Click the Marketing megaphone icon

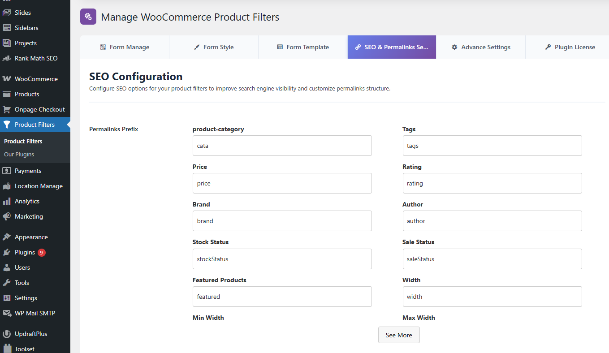point(7,216)
